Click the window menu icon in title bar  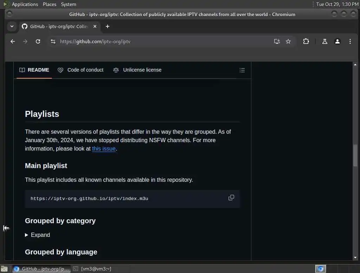tap(9, 14)
